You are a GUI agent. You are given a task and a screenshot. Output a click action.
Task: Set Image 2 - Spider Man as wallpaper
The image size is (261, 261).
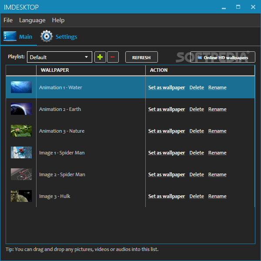tap(167, 174)
